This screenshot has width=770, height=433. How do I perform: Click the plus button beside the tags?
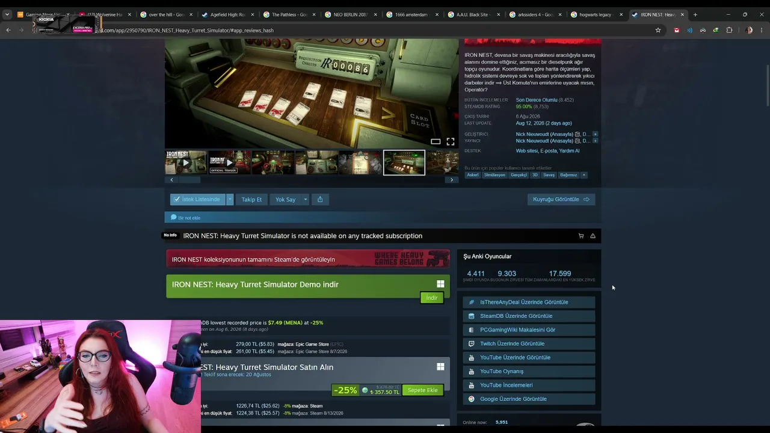[x=584, y=175]
